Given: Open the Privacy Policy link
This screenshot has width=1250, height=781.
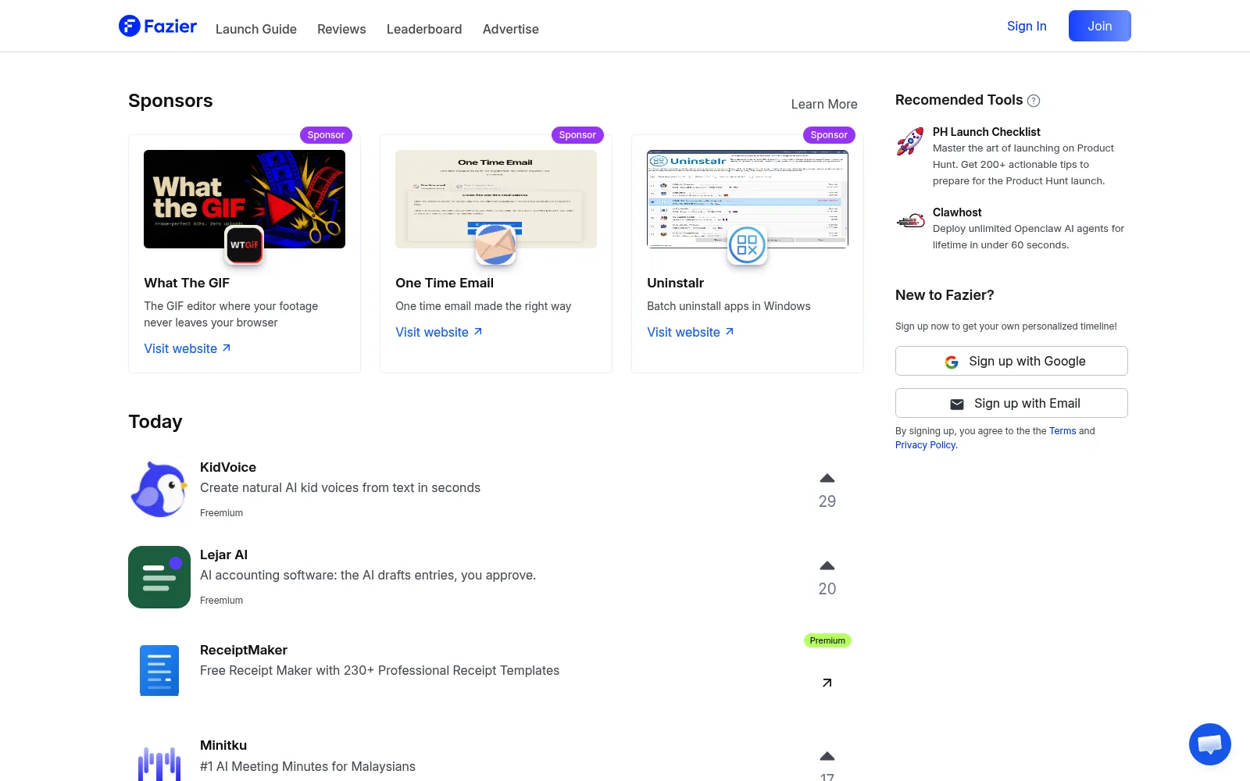Looking at the screenshot, I should [x=926, y=445].
